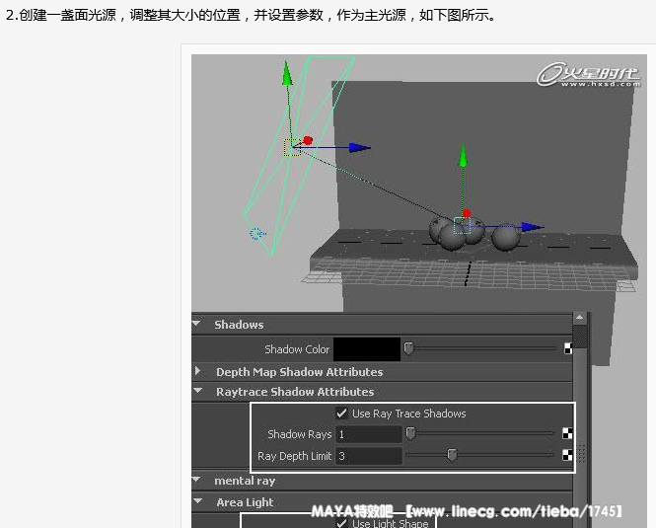Toggle the Use Light Shape checkbox
This screenshot has width=656, height=528.
click(342, 523)
